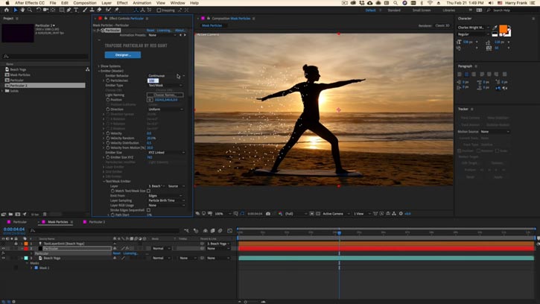The width and height of the screenshot is (540, 304).
Task: Hide the Beach Yoga layer in timeline
Action: coord(4,258)
